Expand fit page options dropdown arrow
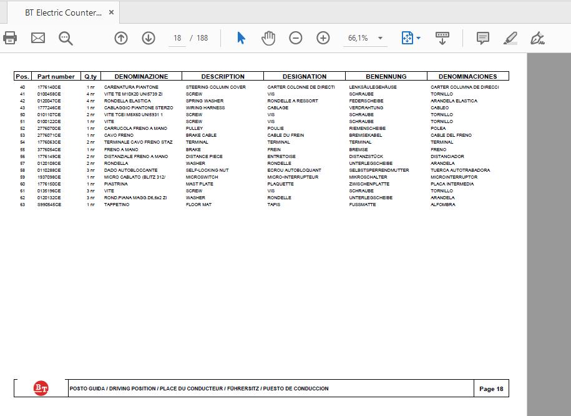This screenshot has height=416, width=571. click(418, 38)
